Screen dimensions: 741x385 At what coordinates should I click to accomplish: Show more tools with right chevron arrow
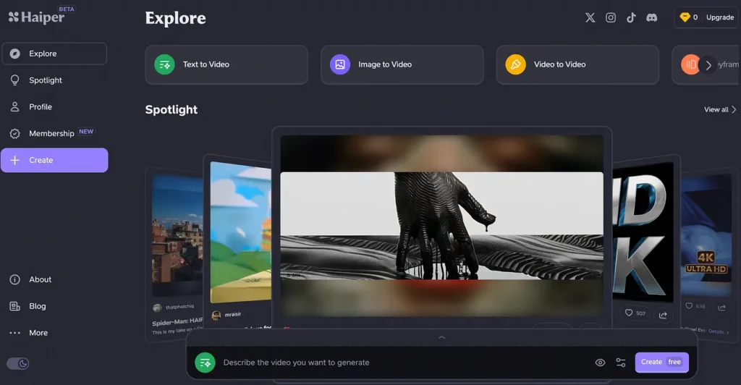pos(708,65)
